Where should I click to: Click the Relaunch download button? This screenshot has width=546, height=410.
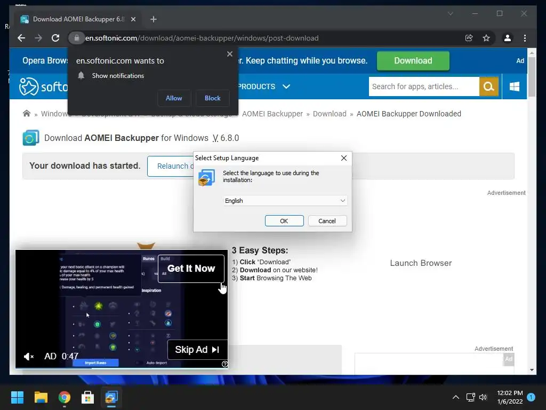click(171, 167)
